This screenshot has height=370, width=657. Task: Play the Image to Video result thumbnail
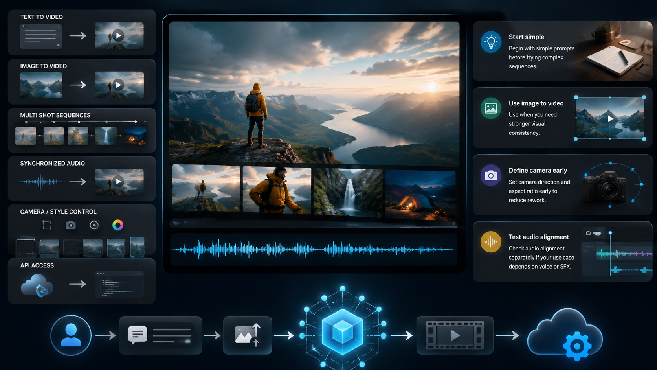coord(119,85)
